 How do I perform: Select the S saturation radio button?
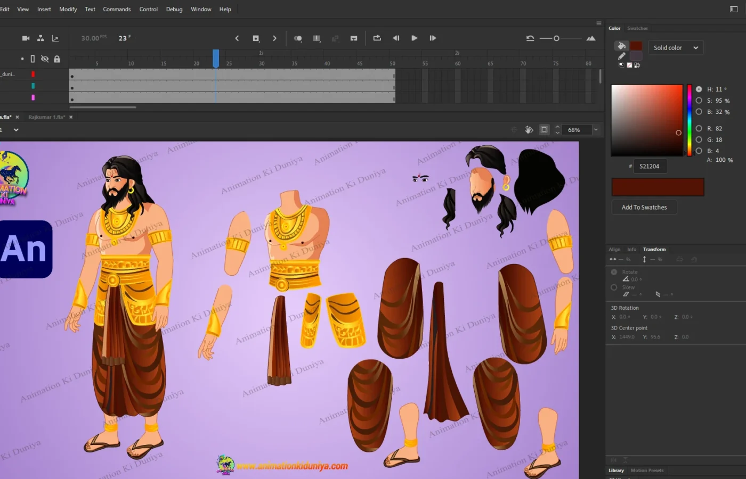pos(699,101)
